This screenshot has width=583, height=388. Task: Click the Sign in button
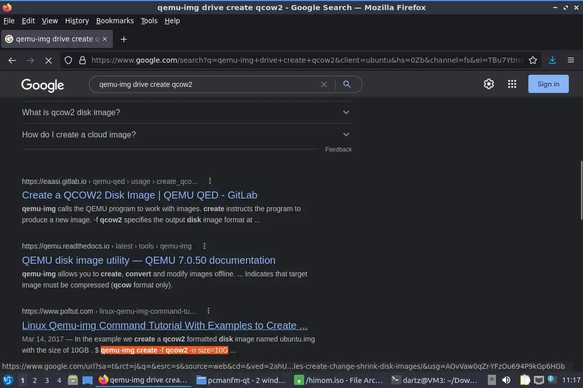point(548,84)
